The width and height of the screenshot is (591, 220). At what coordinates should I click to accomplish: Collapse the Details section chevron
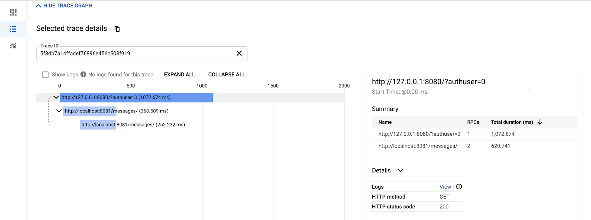[x=400, y=170]
